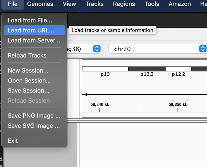This screenshot has width=207, height=167.
Task: Select Load from File option
Action: point(30,20)
